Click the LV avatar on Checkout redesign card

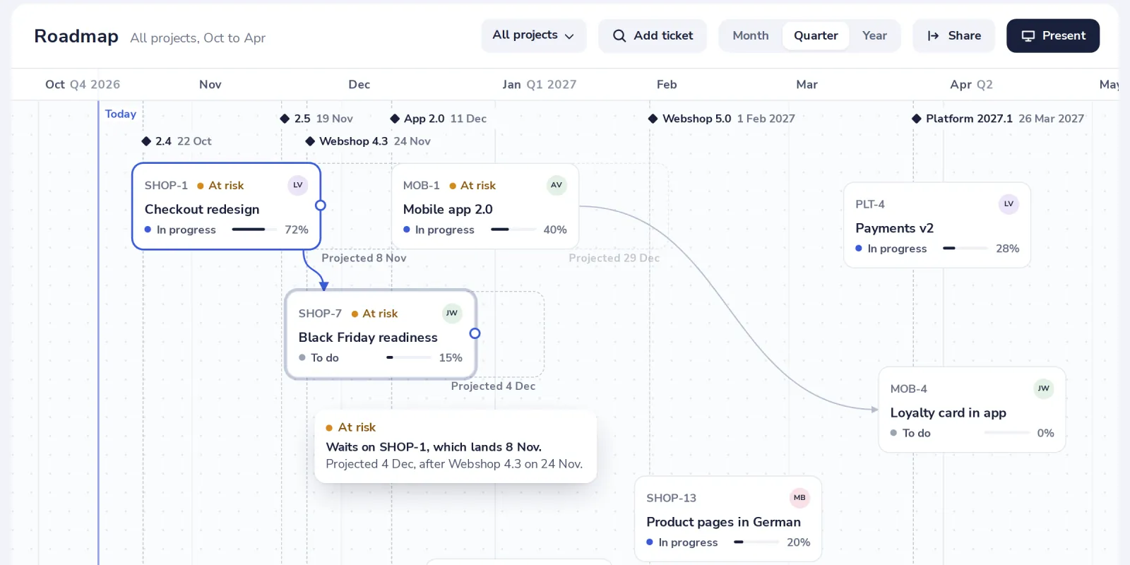point(298,185)
